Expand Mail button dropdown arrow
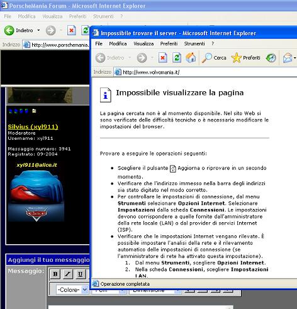This screenshot has width=297, height=309. (295, 58)
